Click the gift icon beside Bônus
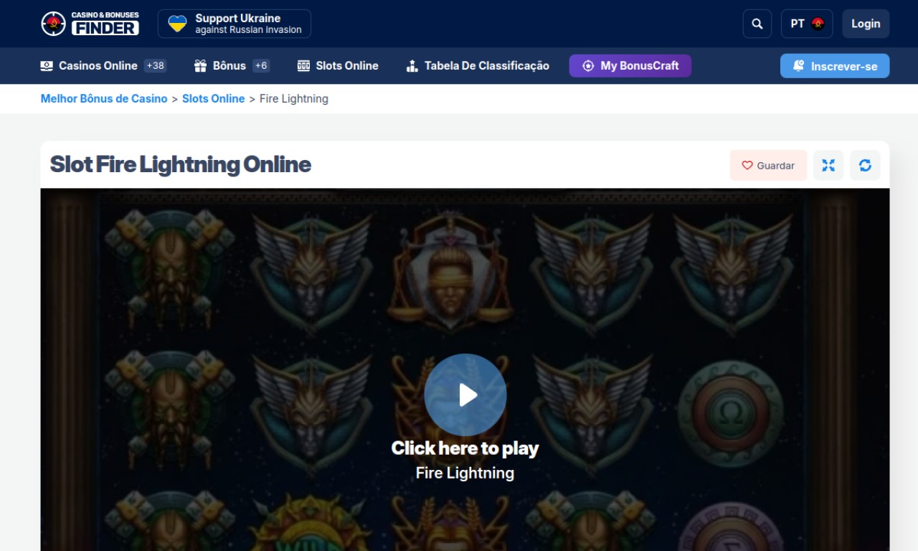The height and width of the screenshot is (551, 918). (x=200, y=66)
